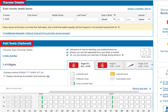Select available seat 25J
The image size is (168, 112).
[x=46, y=102]
